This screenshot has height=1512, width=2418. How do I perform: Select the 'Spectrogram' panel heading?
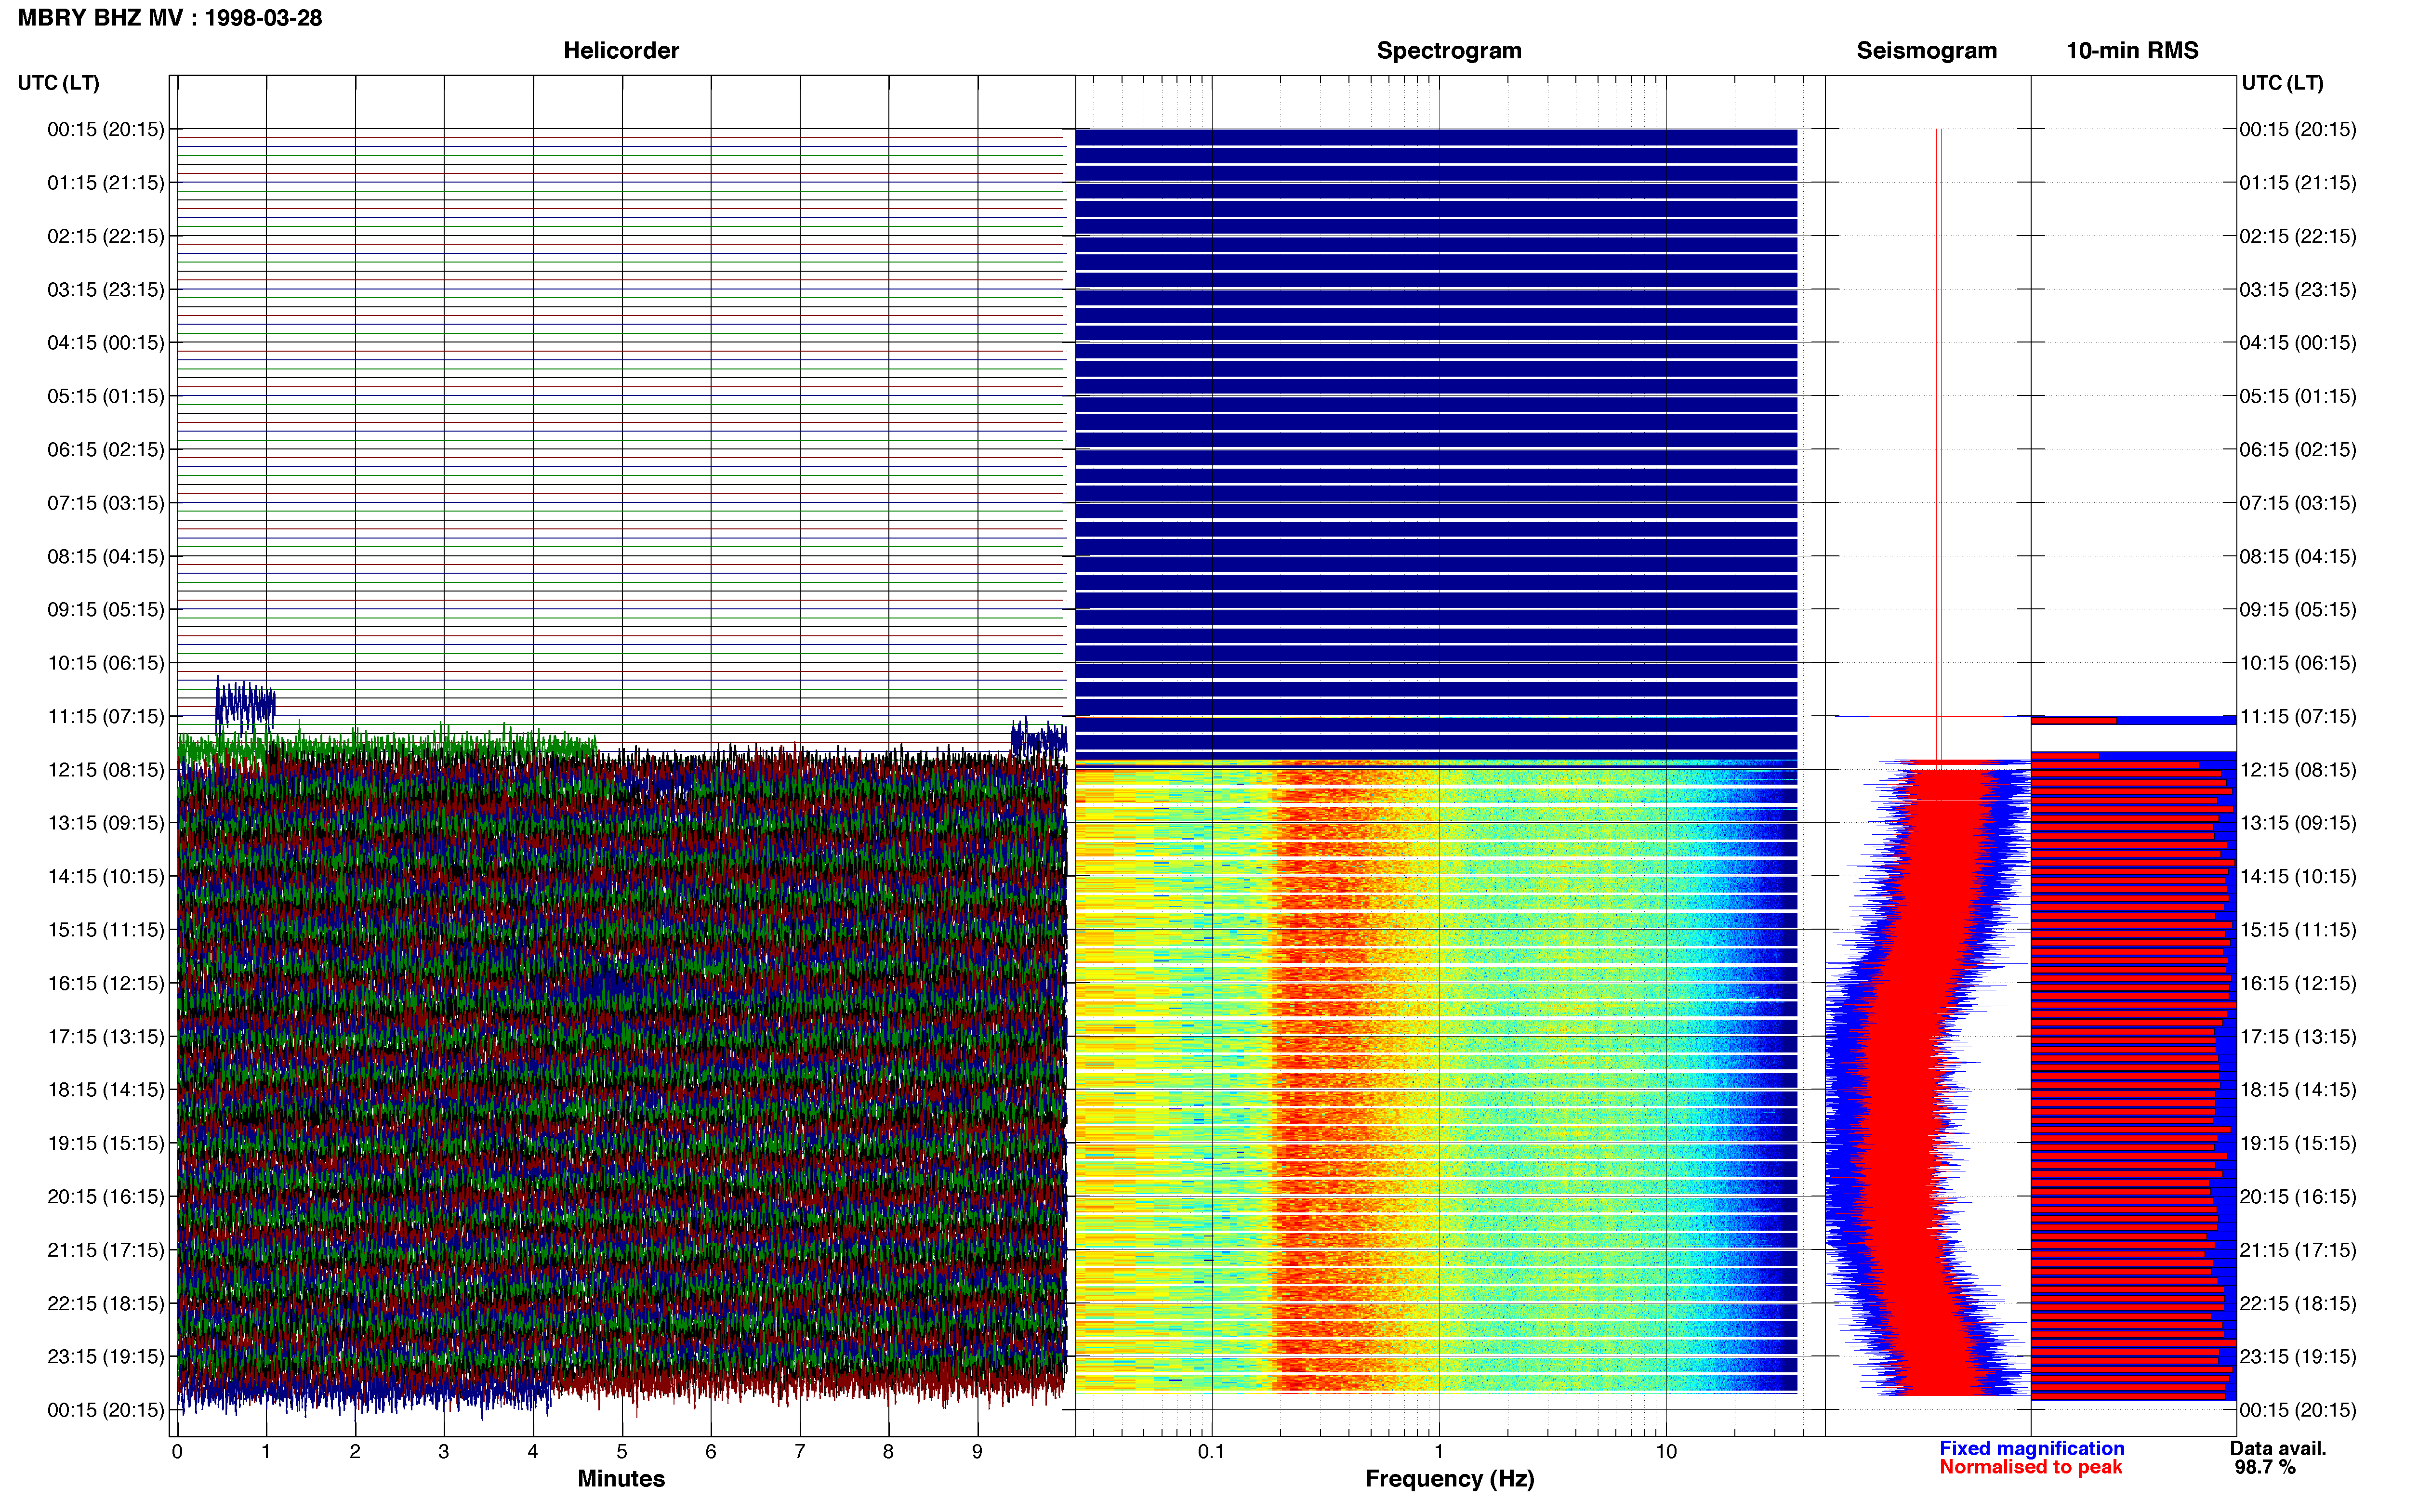click(x=1449, y=50)
